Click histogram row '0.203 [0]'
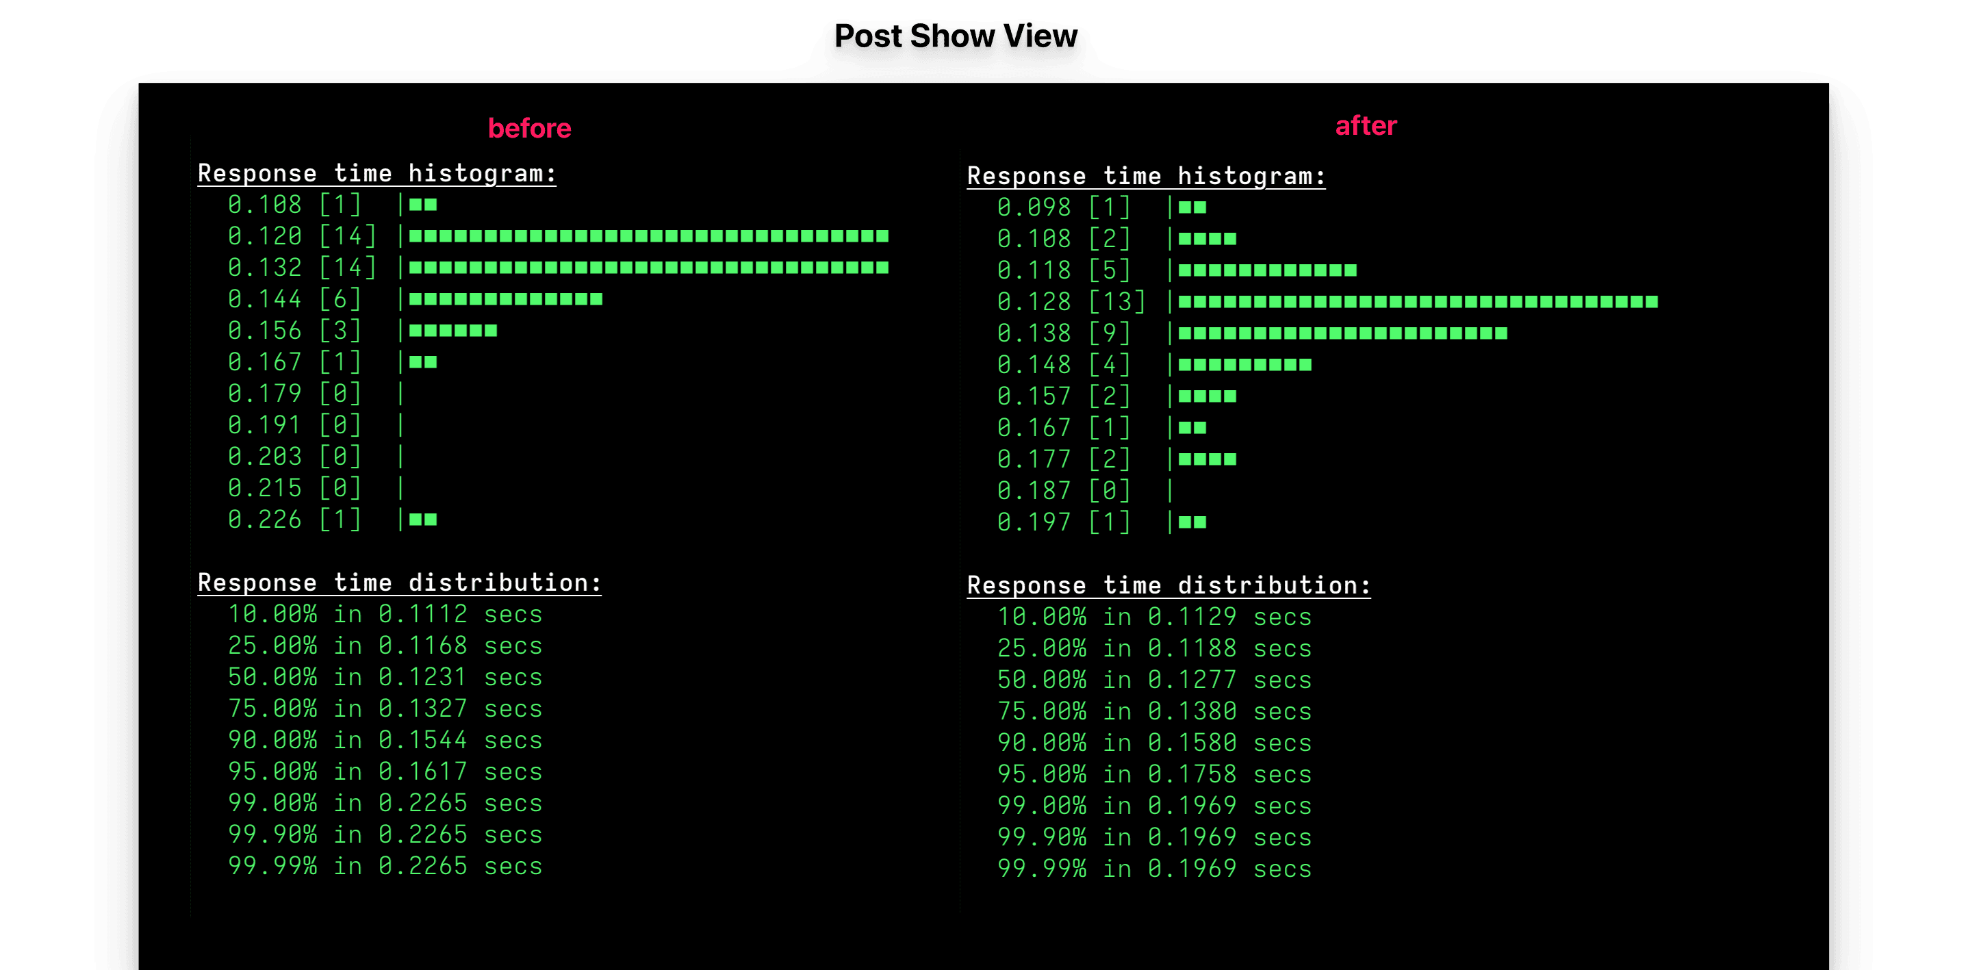Viewport: 1968px width, 970px height. pyautogui.click(x=316, y=456)
